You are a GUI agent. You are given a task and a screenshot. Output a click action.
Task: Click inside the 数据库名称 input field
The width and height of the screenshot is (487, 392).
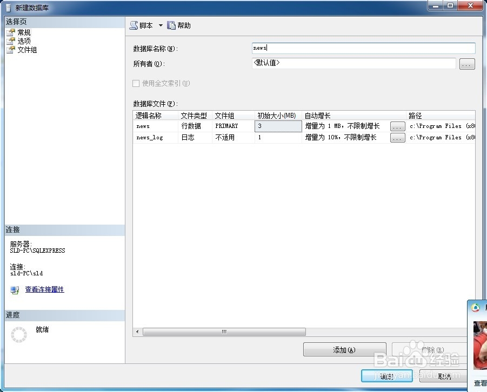tap(362, 48)
